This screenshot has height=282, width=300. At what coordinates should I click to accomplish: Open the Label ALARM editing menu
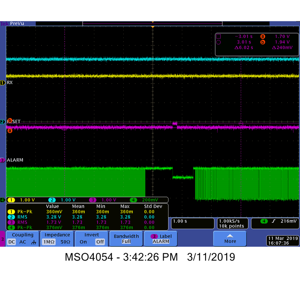pyautogui.click(x=160, y=239)
